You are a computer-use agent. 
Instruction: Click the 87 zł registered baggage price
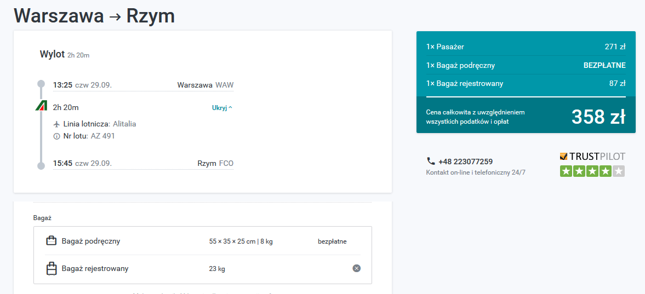tap(618, 83)
